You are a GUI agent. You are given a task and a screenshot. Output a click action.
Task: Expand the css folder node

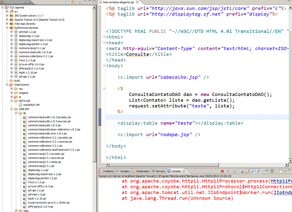(11, 89)
